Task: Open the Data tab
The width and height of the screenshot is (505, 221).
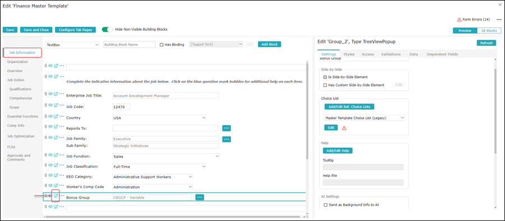Action: pos(414,54)
